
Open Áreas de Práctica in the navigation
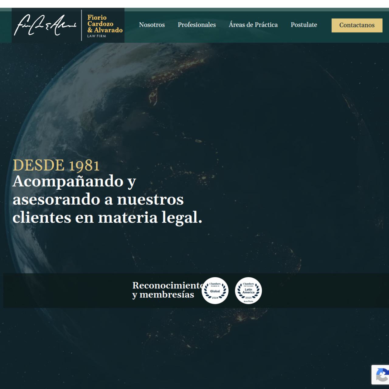[253, 25]
